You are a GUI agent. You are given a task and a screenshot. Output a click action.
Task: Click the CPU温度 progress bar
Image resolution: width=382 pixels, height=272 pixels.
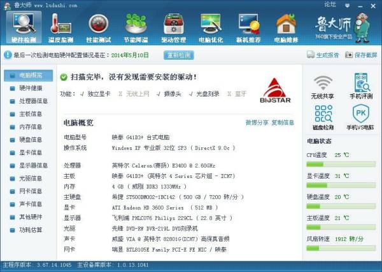click(x=341, y=165)
